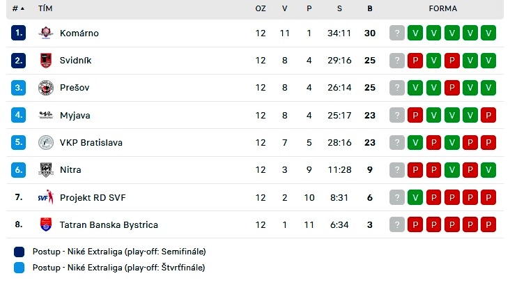This screenshot has height=299, width=510.
Task: Click the Myjava team logo
Action: coord(46,115)
